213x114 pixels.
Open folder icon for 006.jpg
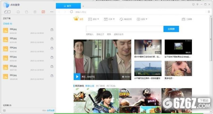[52, 30]
